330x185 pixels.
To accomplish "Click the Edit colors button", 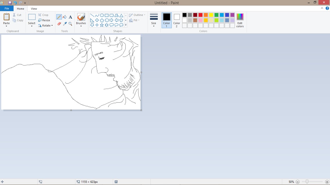I will (x=240, y=20).
